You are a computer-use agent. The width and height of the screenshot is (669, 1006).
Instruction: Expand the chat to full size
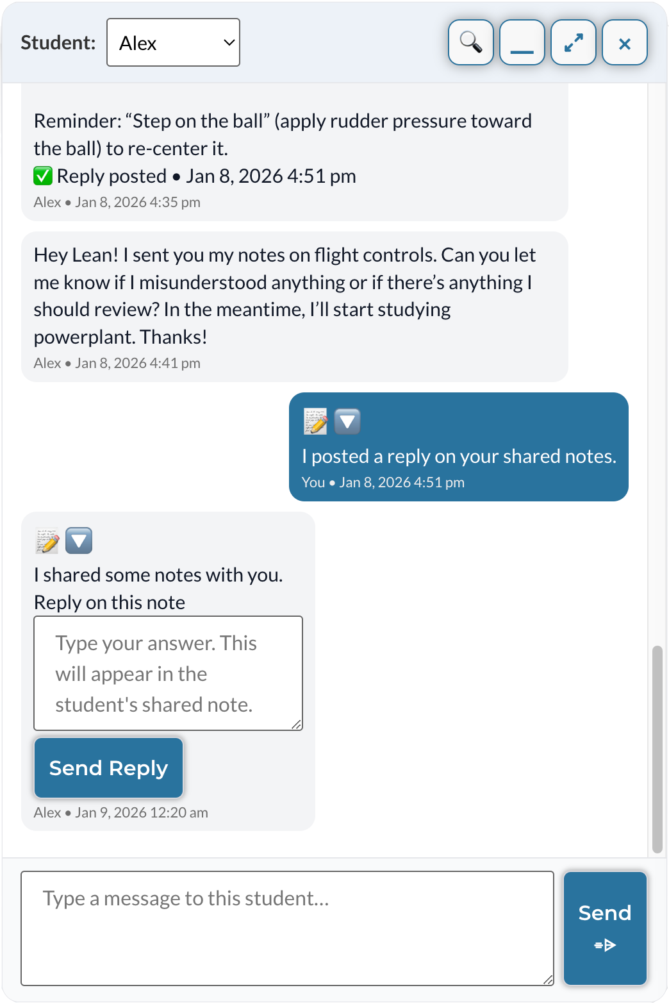click(574, 43)
